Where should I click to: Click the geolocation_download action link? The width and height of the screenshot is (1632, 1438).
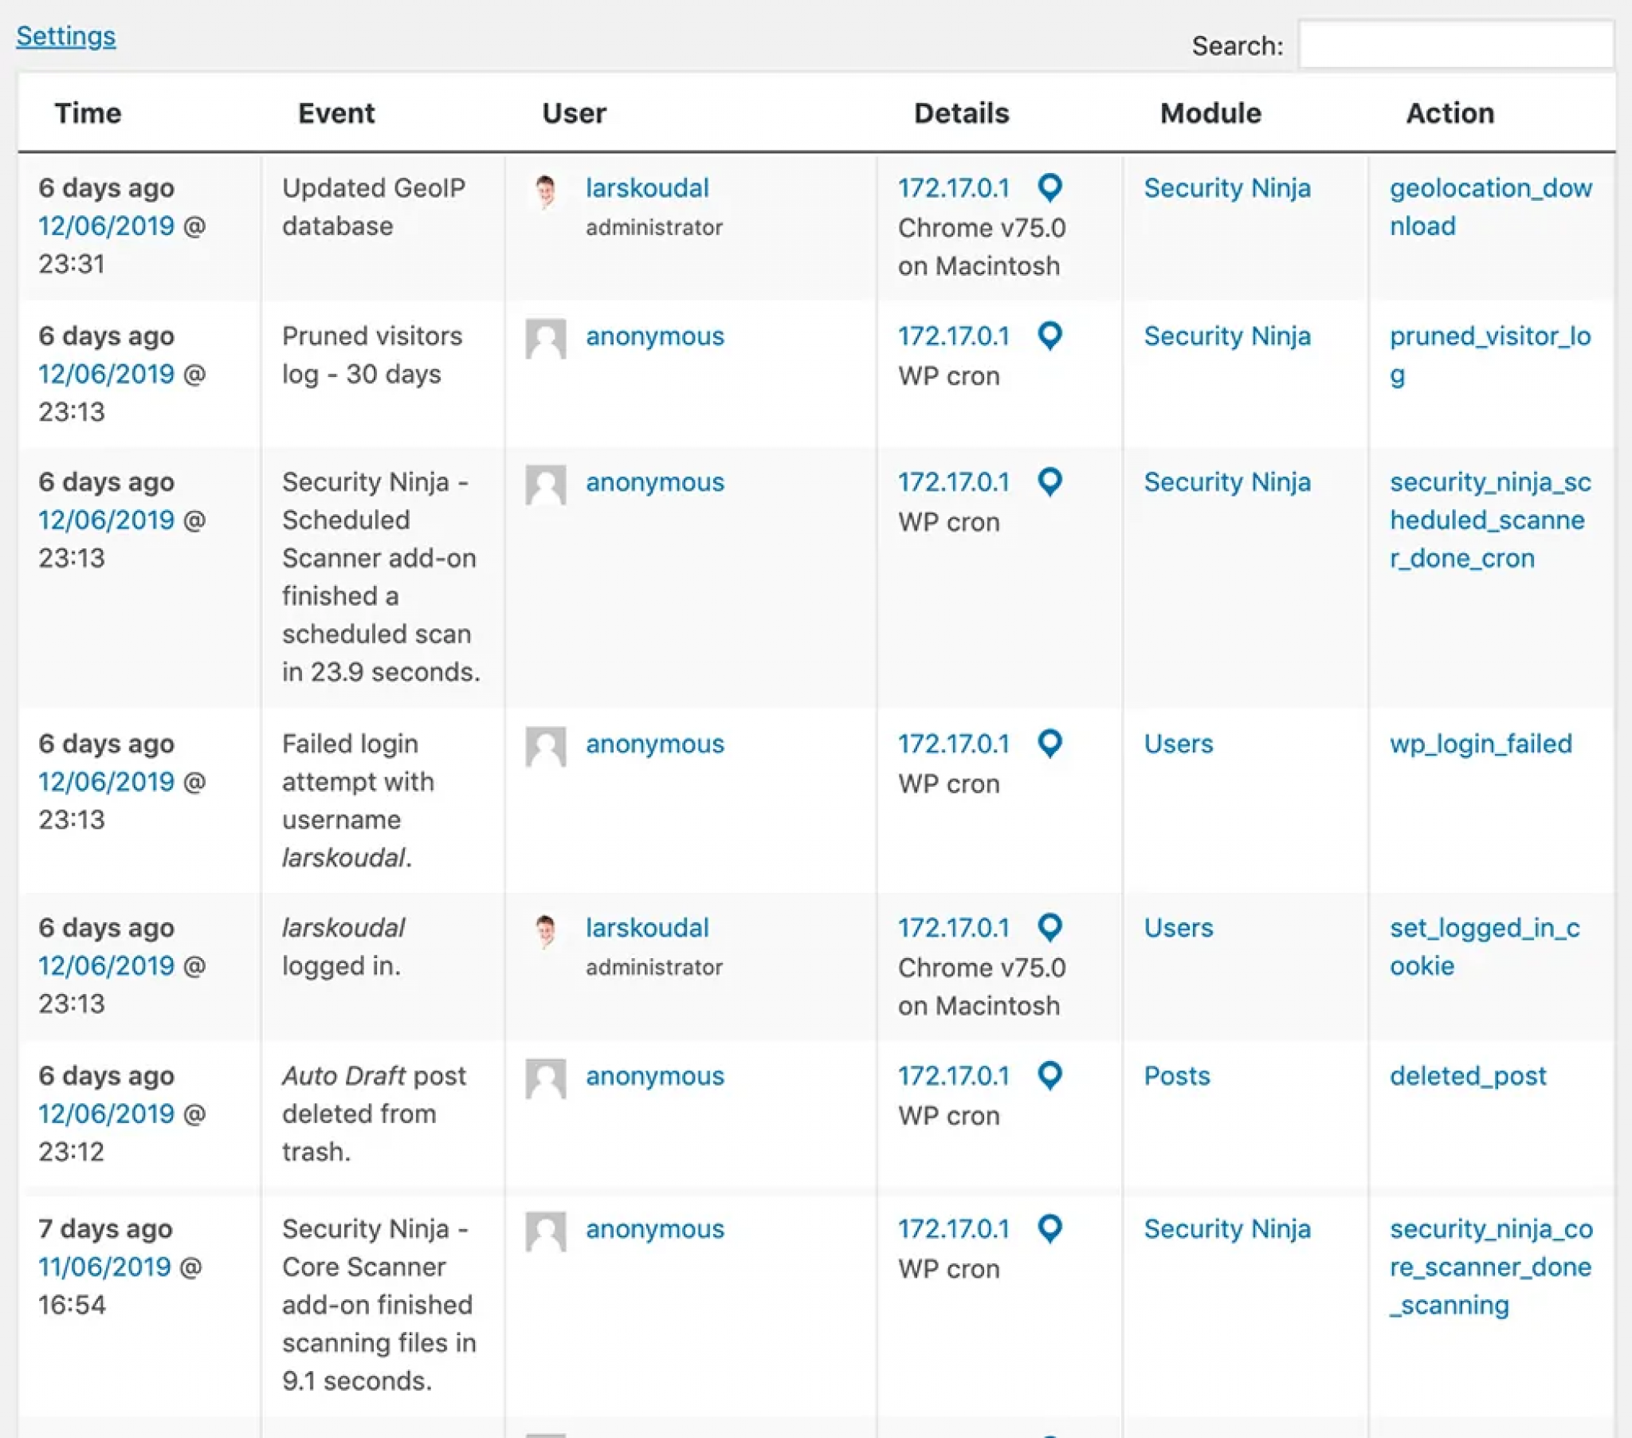pos(1491,208)
